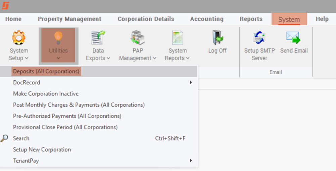336x171 pixels.
Task: Choose Setup New Corporation
Action: 99,149
